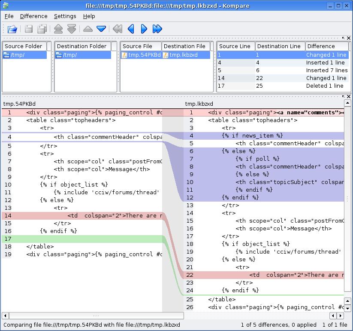The height and width of the screenshot is (331, 353).
Task: Click single blue right arrow icon
Action: [144, 29]
